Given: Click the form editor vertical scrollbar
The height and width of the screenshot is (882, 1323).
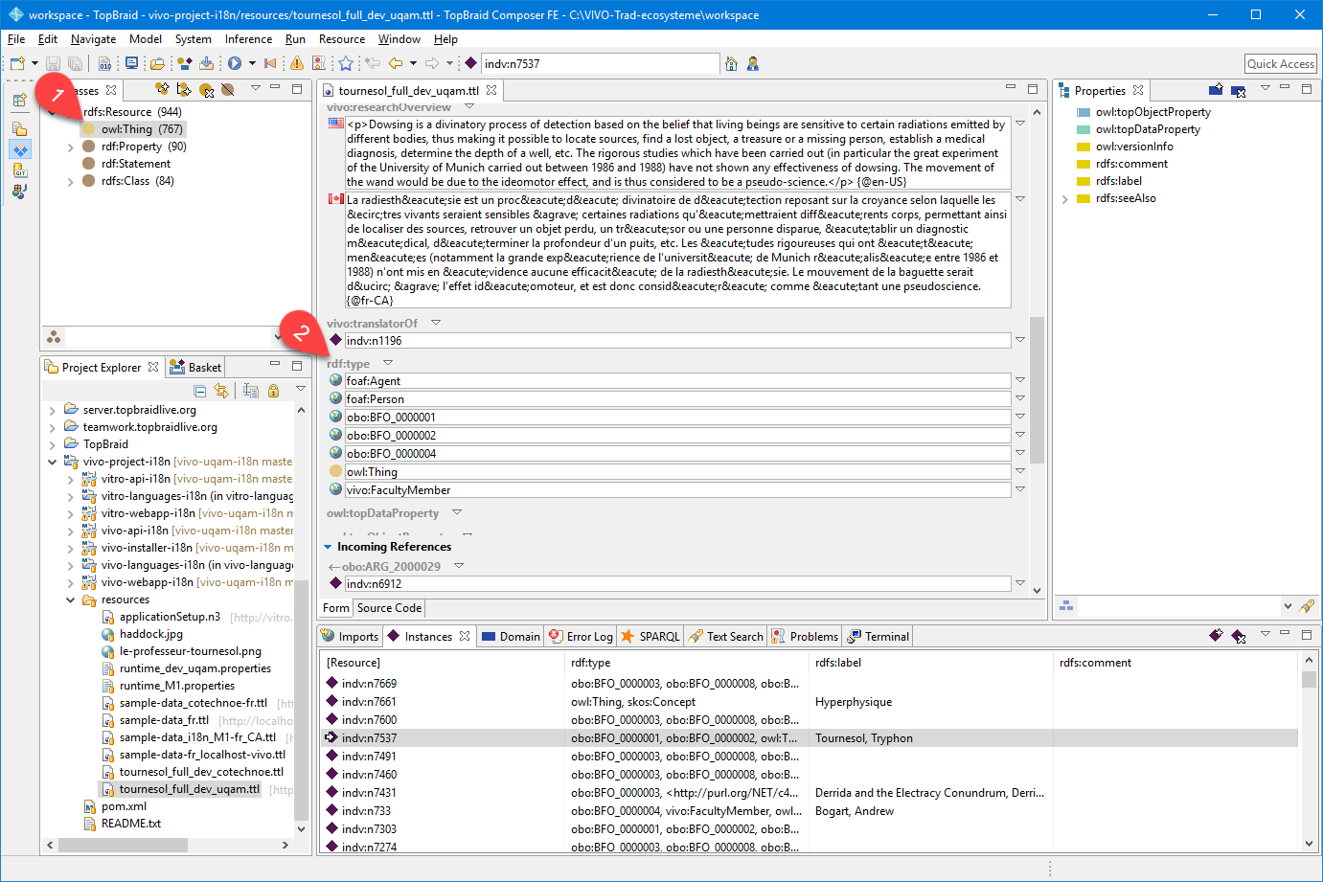Looking at the screenshot, I should (x=1037, y=391).
